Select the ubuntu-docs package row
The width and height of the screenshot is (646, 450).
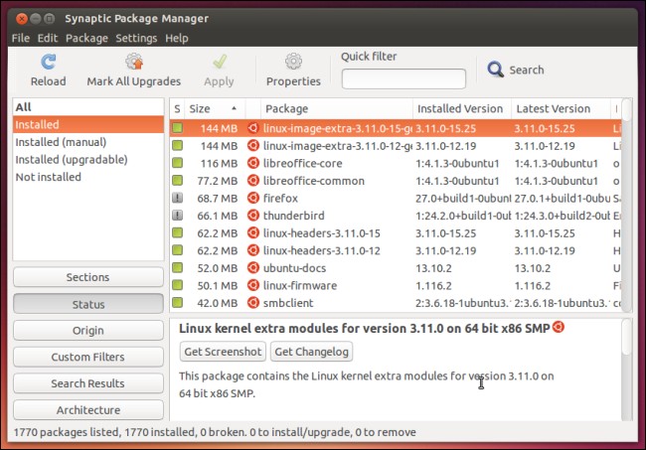click(x=396, y=267)
